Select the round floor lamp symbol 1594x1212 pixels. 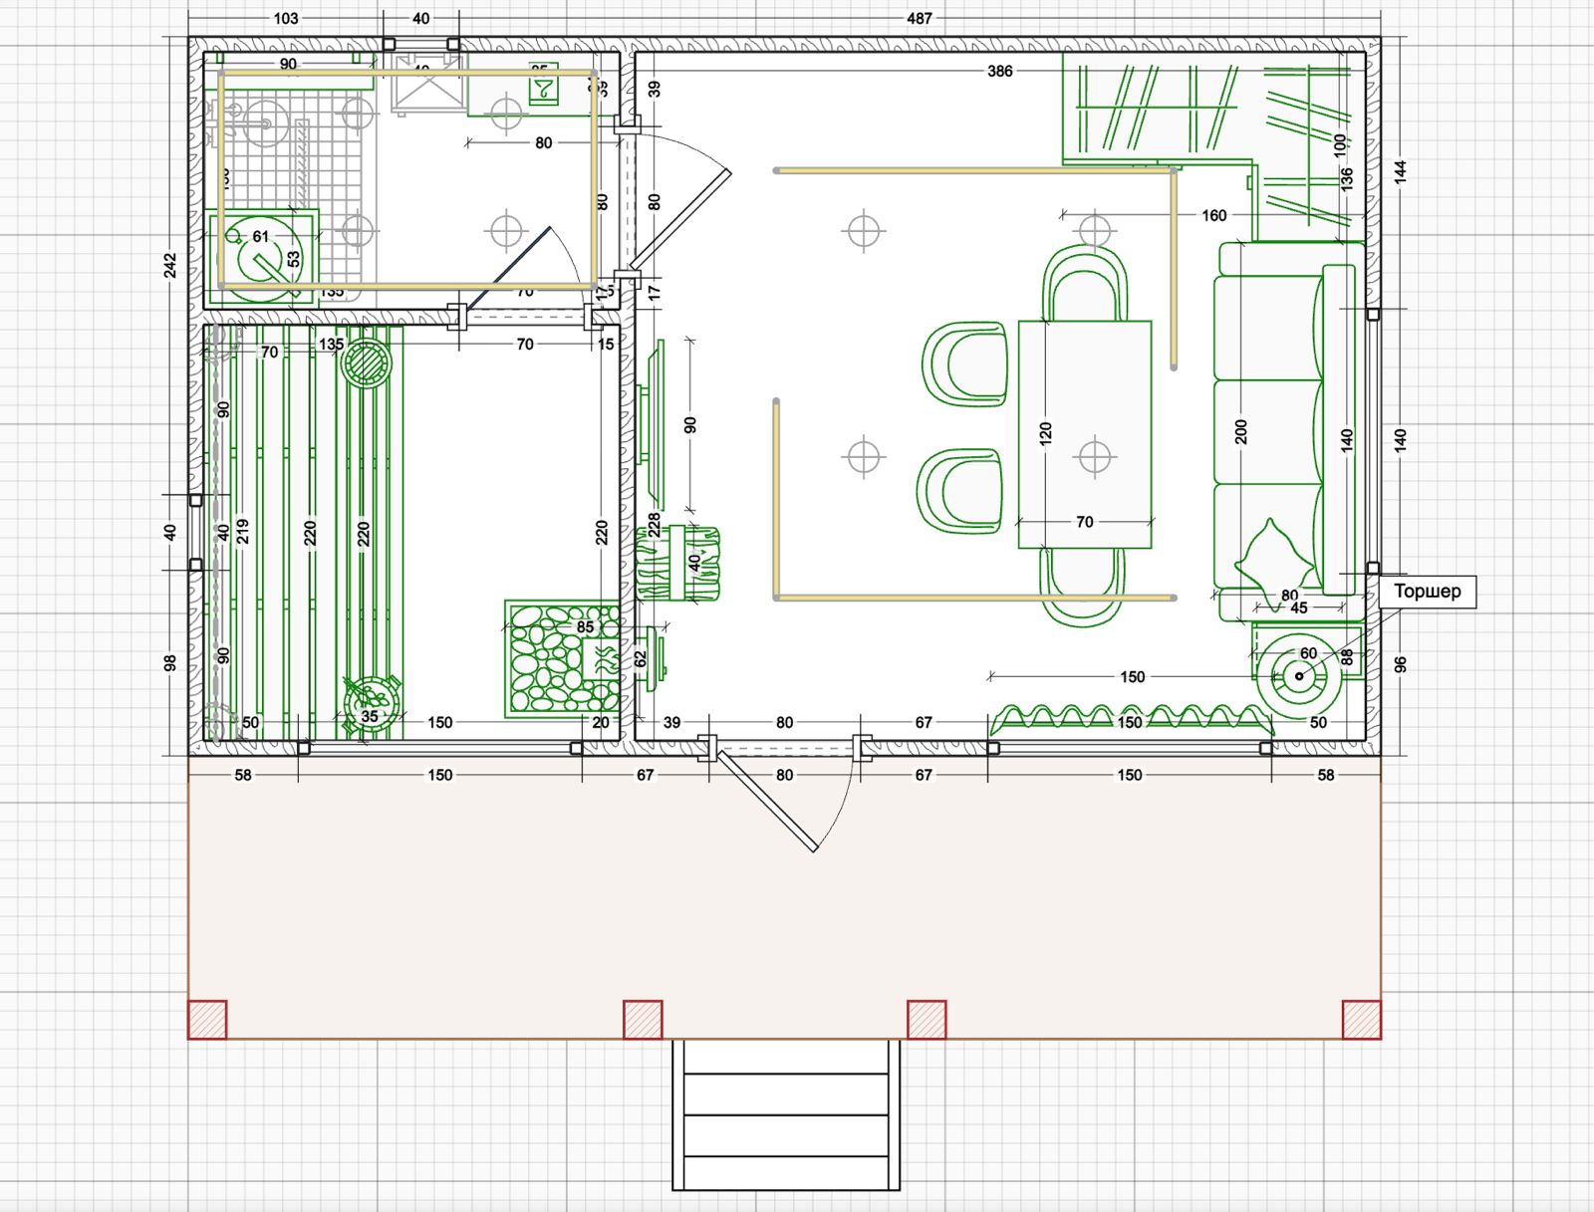pos(1299,676)
